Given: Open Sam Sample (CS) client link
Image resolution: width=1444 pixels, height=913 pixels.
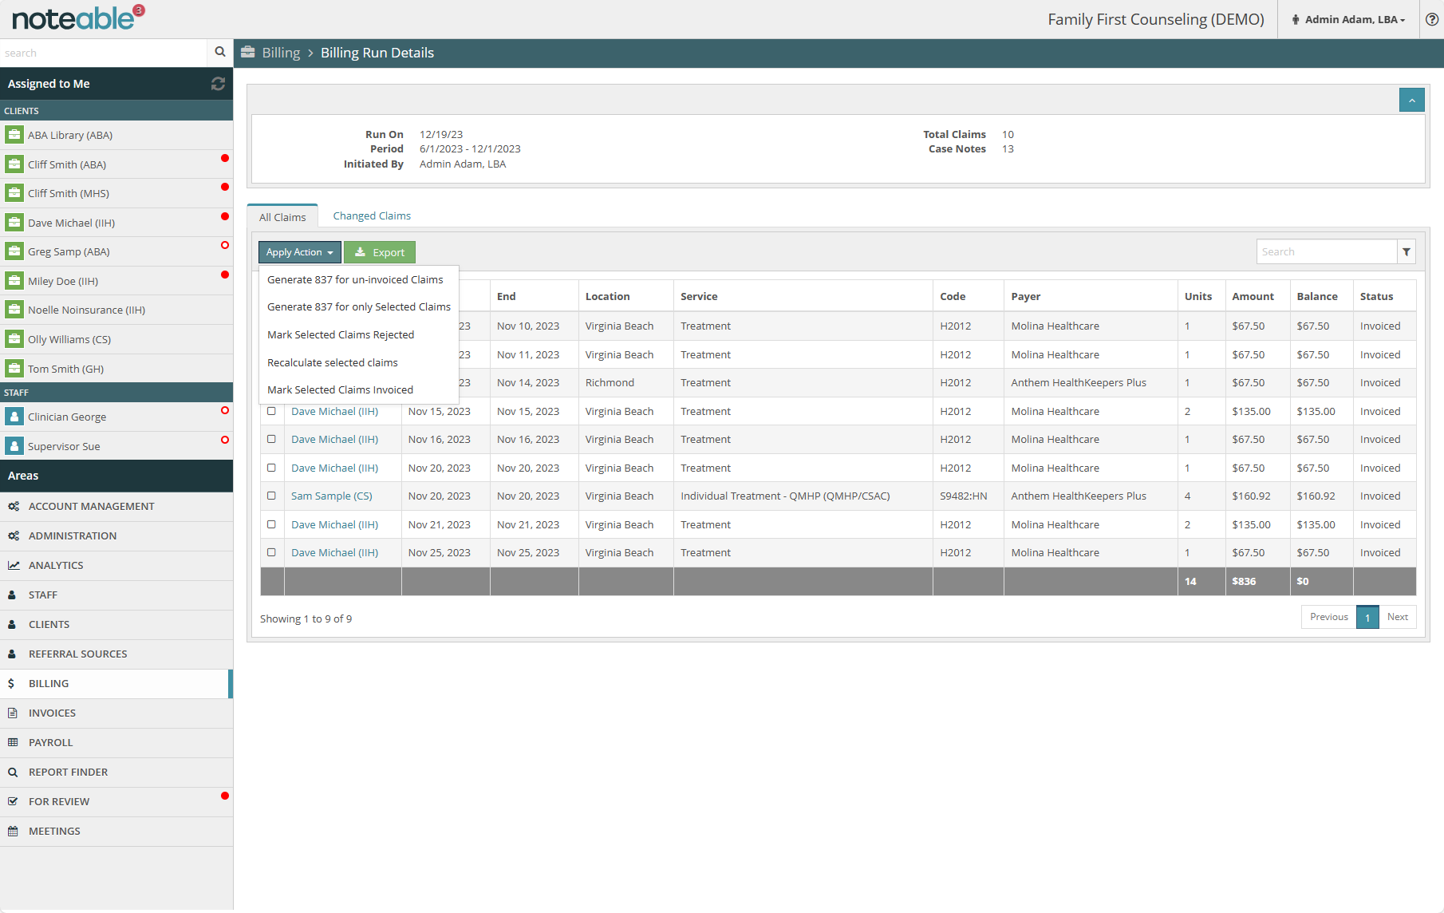Looking at the screenshot, I should tap(332, 496).
